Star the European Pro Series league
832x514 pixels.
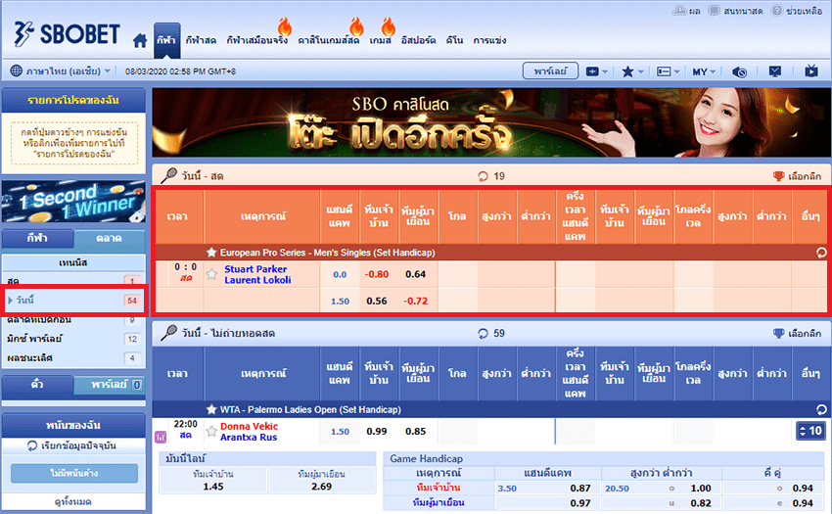[x=211, y=253]
